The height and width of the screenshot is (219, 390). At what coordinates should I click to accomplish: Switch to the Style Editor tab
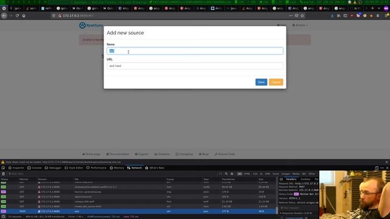pyautogui.click(x=74, y=168)
